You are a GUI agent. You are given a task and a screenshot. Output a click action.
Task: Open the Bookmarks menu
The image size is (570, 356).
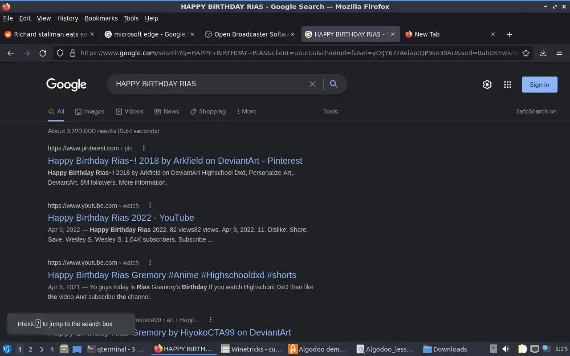101,18
